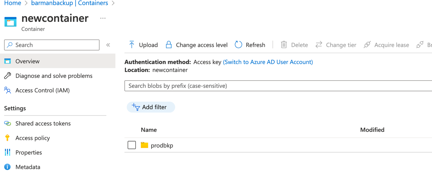Open Diagnose and solve problems
The height and width of the screenshot is (192, 432).
(54, 76)
